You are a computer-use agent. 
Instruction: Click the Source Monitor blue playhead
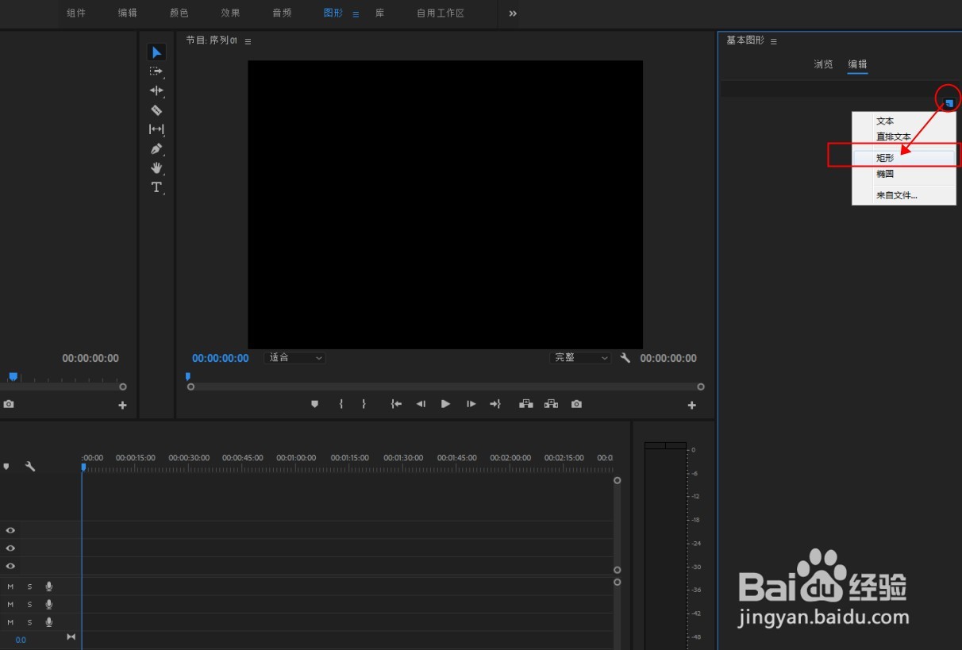(13, 377)
